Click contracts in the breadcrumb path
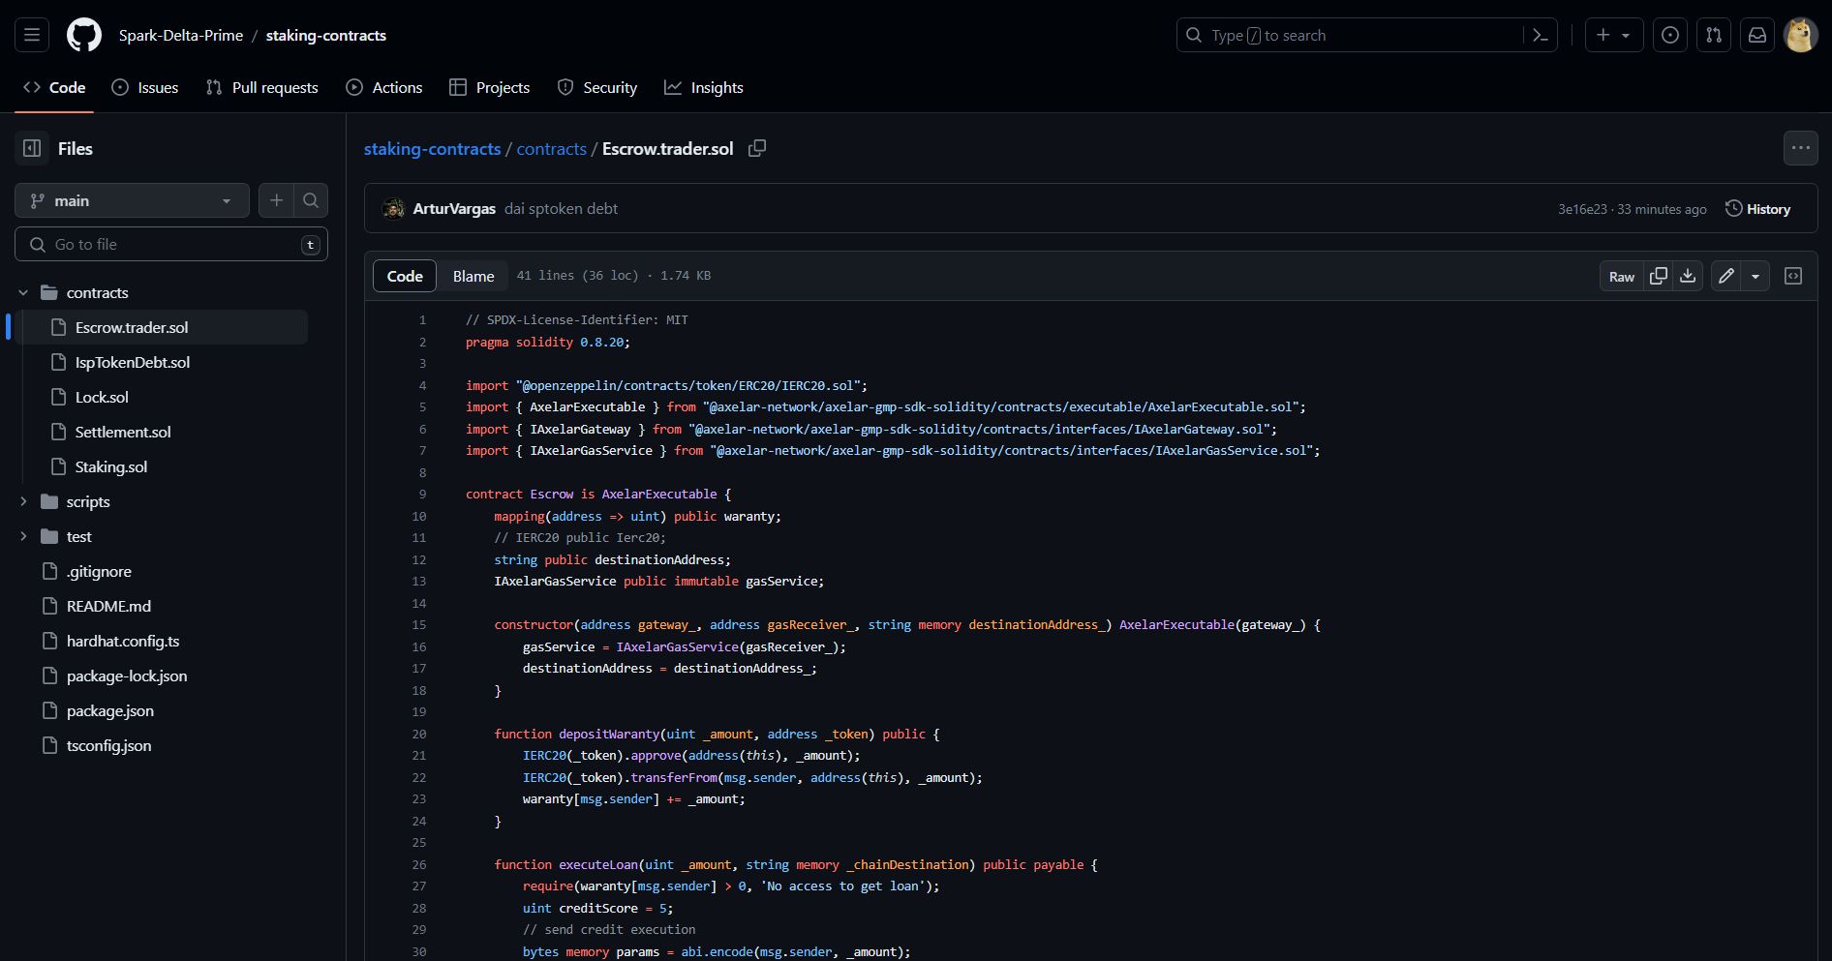The image size is (1832, 961). (551, 148)
